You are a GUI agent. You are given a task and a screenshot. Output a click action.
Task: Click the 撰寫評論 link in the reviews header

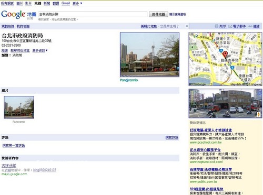pos(172,137)
